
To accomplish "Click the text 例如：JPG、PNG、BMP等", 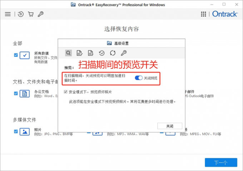I will [x=54, y=134].
